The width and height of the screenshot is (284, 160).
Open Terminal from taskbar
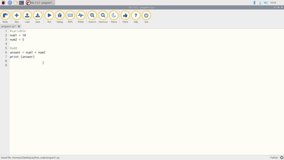pos(22,3)
